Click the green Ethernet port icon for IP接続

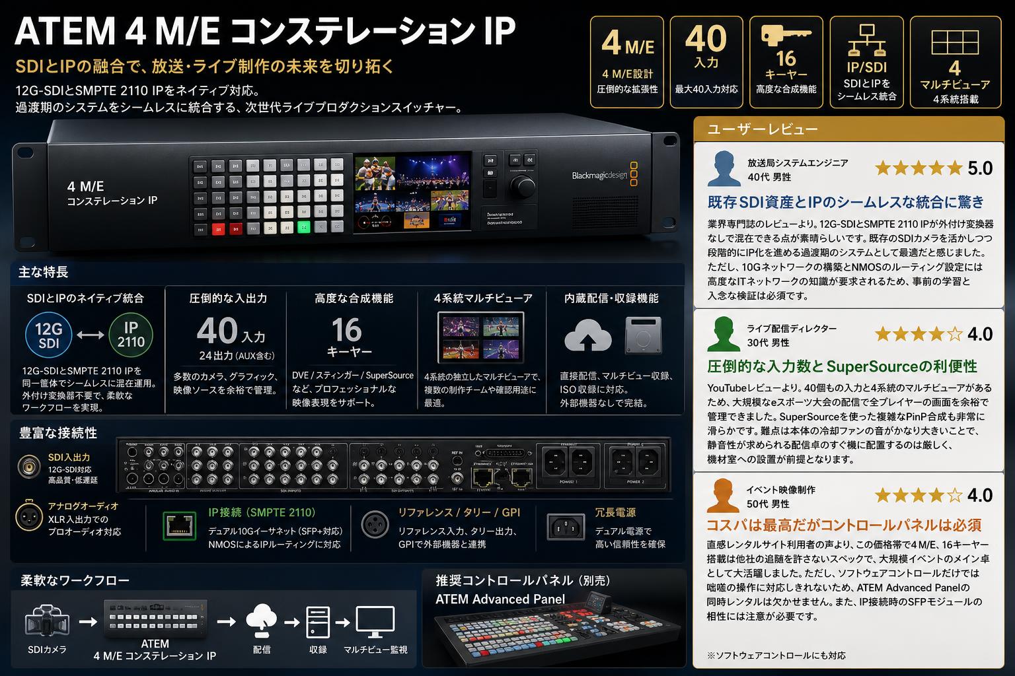coord(180,526)
